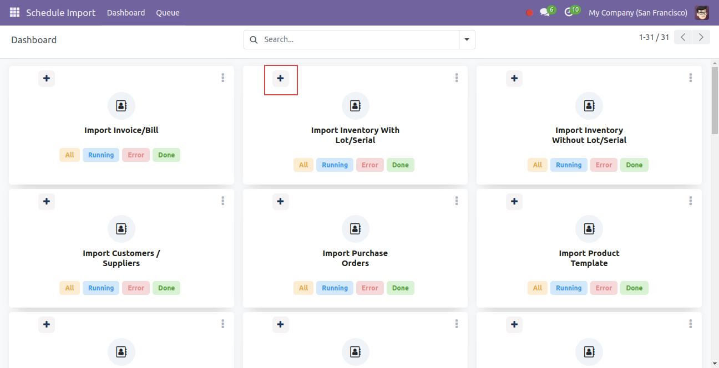Expand the search options dropdown arrow
719x368 pixels.
[467, 39]
